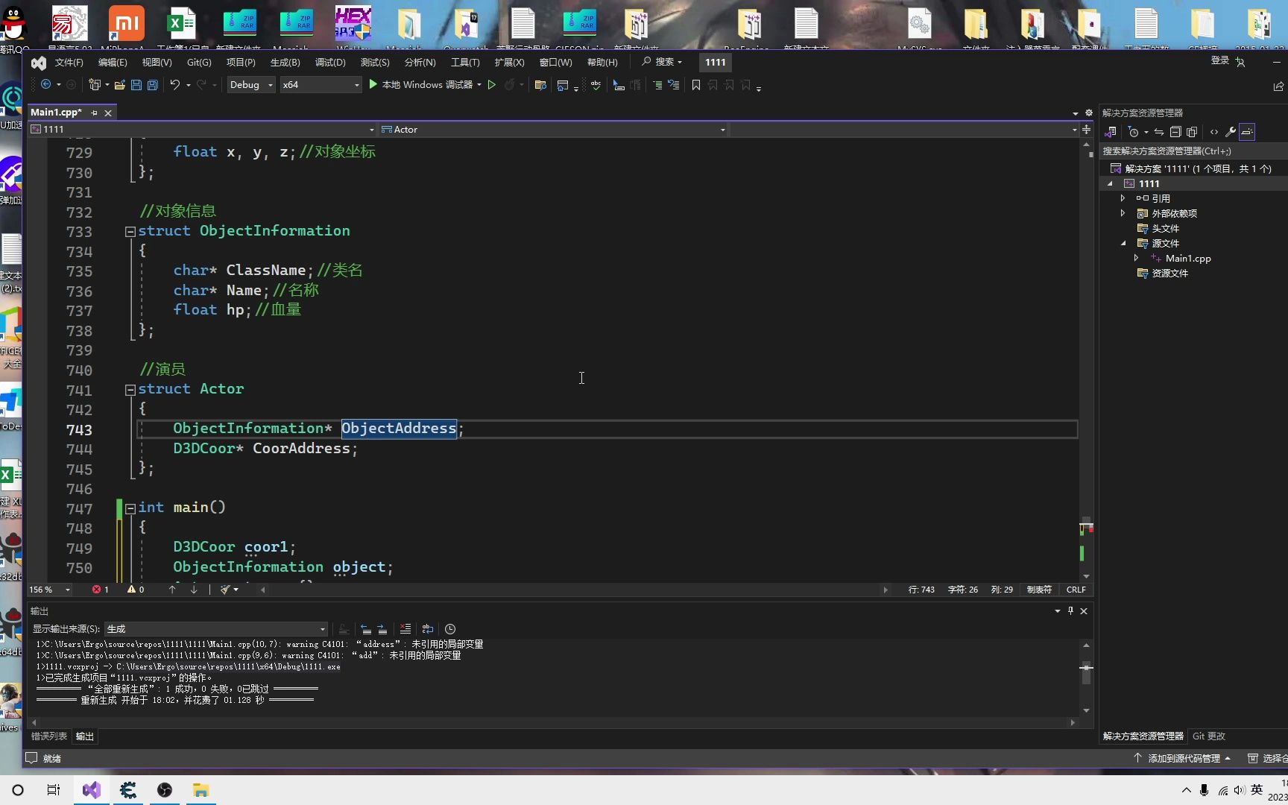This screenshot has height=805, width=1288.
Task: Click the Undo arrow icon
Action: click(174, 85)
